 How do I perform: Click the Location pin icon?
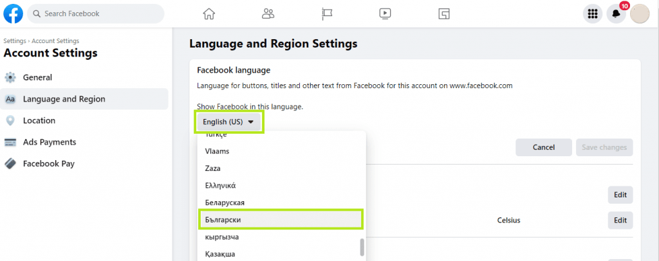(x=10, y=120)
